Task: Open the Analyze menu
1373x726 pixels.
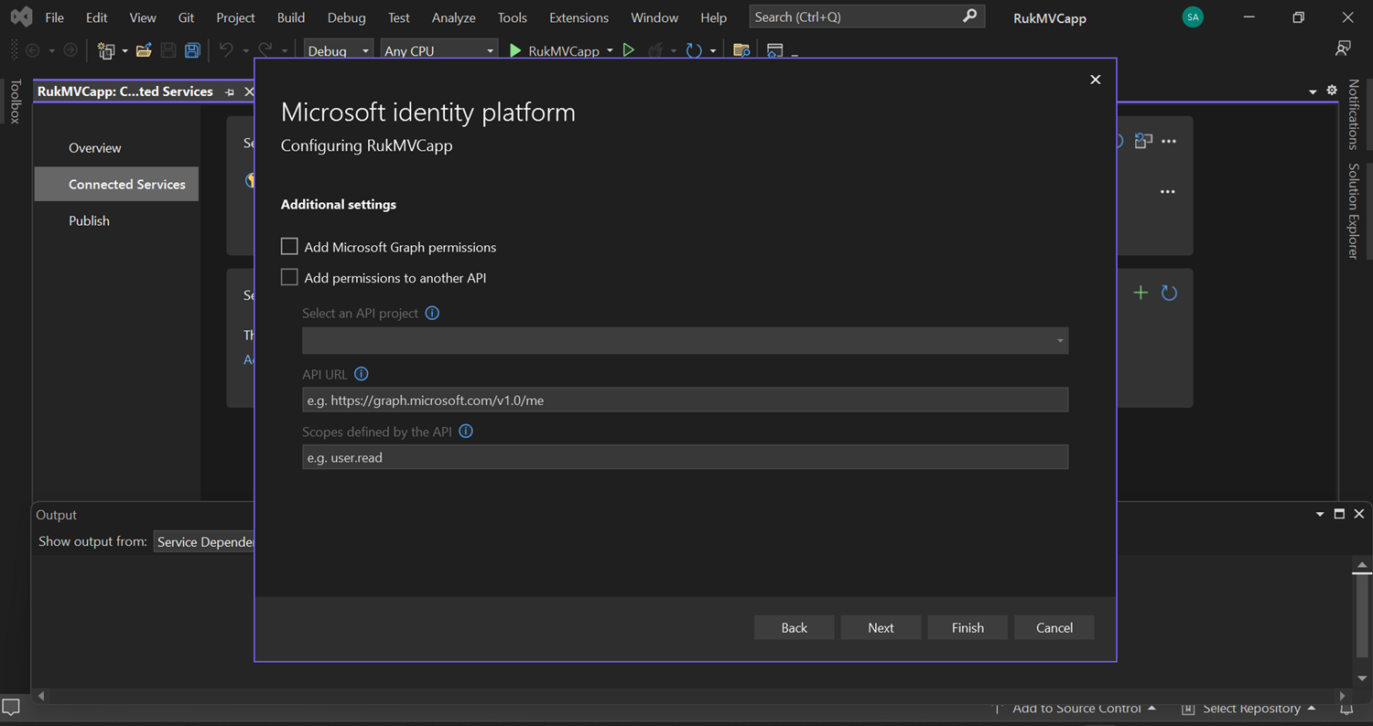Action: tap(454, 17)
